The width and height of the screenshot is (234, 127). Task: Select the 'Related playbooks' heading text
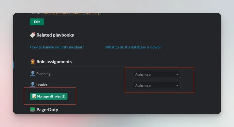pyautogui.click(x=55, y=35)
